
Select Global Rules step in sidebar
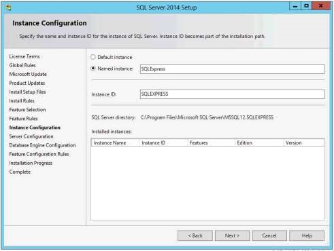(x=22, y=65)
